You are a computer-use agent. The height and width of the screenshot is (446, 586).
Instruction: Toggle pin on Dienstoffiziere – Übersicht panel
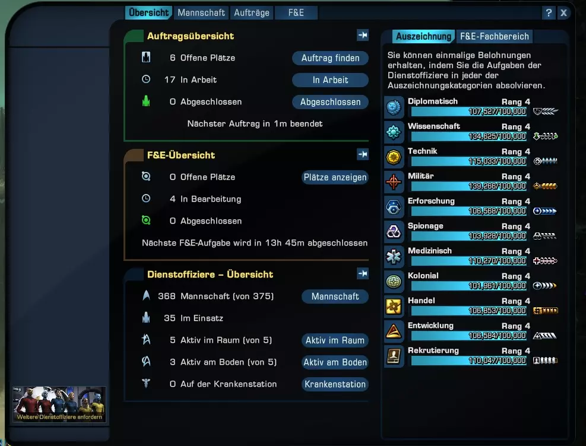363,273
